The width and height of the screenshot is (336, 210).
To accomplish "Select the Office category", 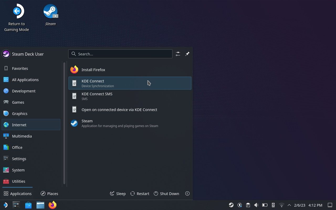I will pos(31,147).
